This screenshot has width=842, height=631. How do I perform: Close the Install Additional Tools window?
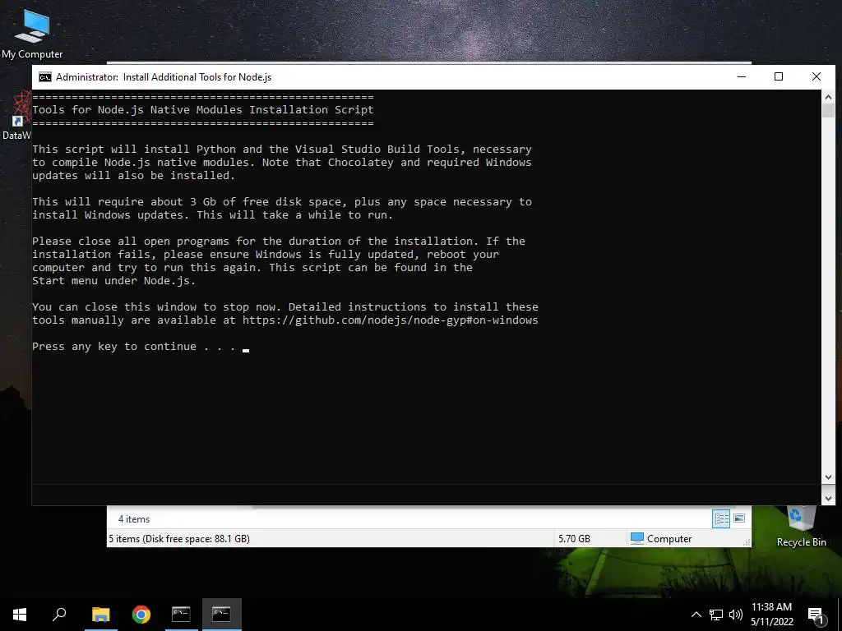click(817, 76)
